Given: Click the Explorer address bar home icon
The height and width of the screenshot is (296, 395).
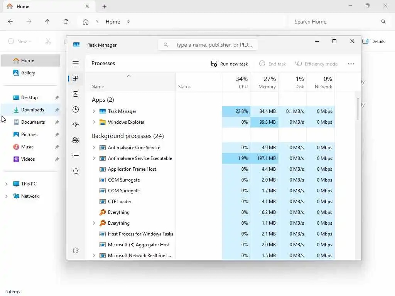Looking at the screenshot, I should [x=86, y=22].
